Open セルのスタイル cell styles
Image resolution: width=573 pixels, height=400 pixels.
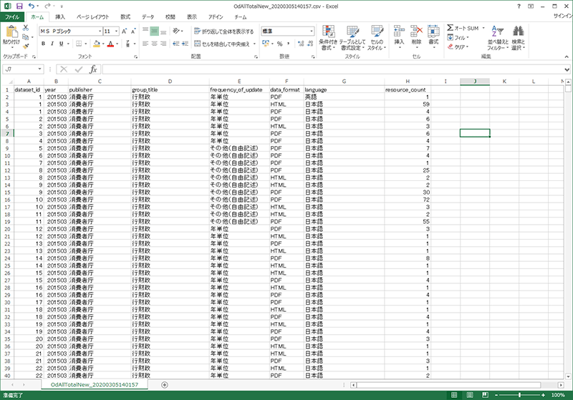(x=377, y=38)
